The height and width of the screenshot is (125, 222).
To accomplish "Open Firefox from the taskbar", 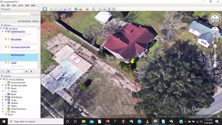I will tap(108, 122).
